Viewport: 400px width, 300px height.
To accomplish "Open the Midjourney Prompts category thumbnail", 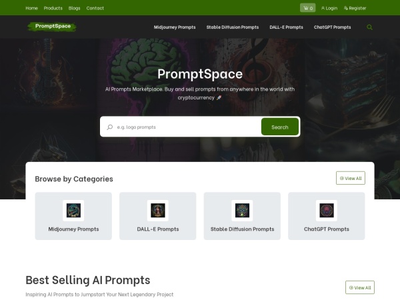I will (x=73, y=211).
